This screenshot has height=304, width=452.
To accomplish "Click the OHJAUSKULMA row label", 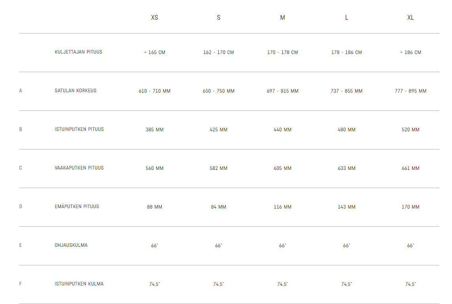I will [71, 245].
